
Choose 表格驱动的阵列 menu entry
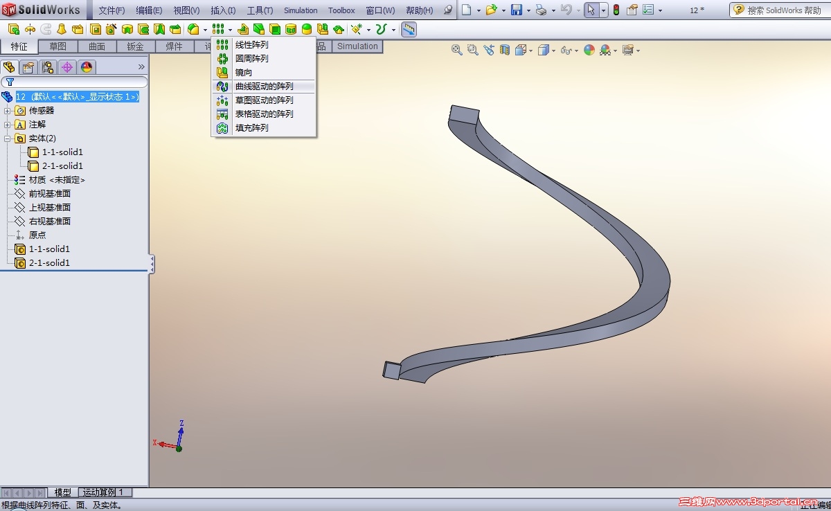(x=263, y=114)
